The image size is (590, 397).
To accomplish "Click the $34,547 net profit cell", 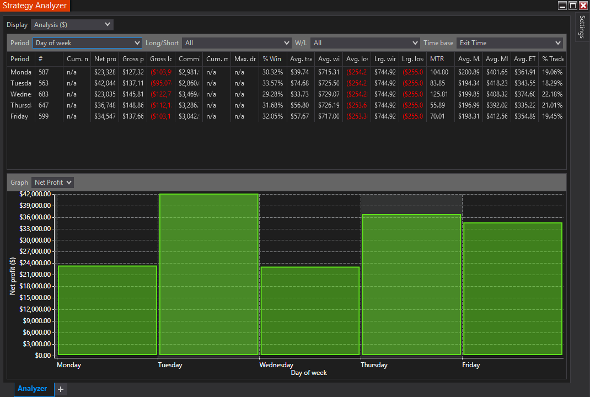I will [x=105, y=116].
